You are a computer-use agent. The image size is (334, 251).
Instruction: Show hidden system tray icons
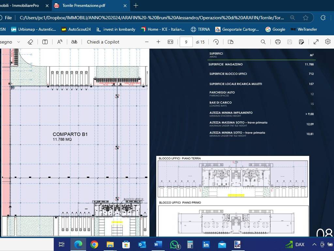click(x=314, y=244)
